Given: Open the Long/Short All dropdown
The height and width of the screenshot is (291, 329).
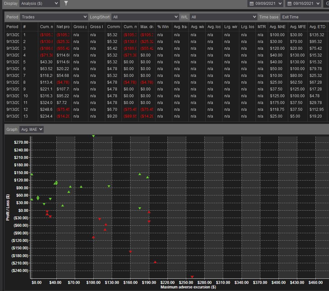Looking at the screenshot, I should (x=145, y=17).
